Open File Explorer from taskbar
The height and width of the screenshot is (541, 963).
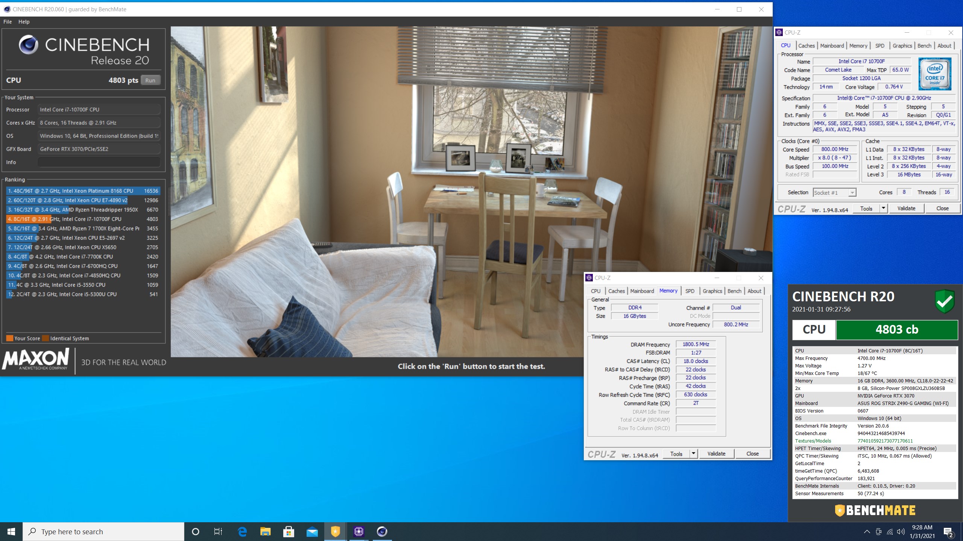(266, 532)
